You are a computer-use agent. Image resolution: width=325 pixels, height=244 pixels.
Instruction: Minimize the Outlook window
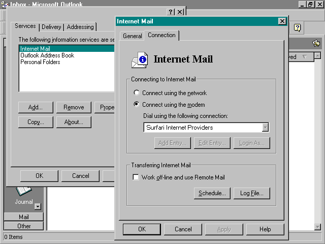tap(302, 5)
